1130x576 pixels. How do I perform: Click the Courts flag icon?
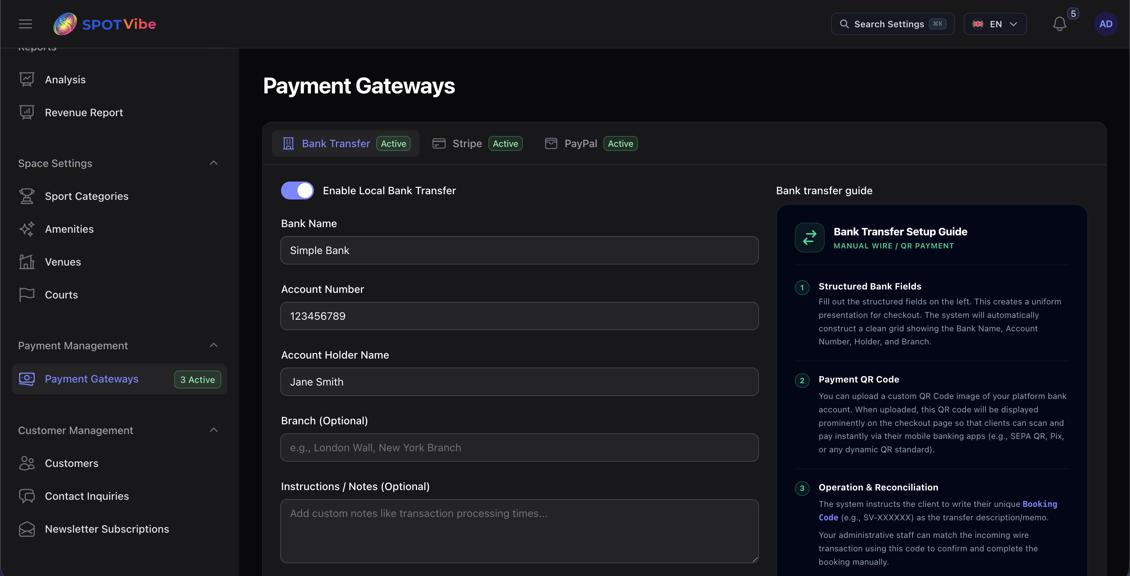tap(27, 295)
